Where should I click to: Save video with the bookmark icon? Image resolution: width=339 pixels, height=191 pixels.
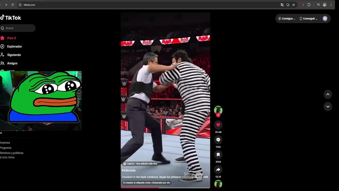coord(218,154)
